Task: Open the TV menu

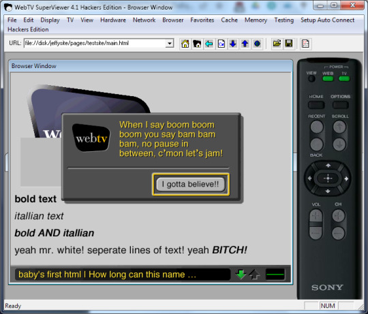Action: [70, 20]
